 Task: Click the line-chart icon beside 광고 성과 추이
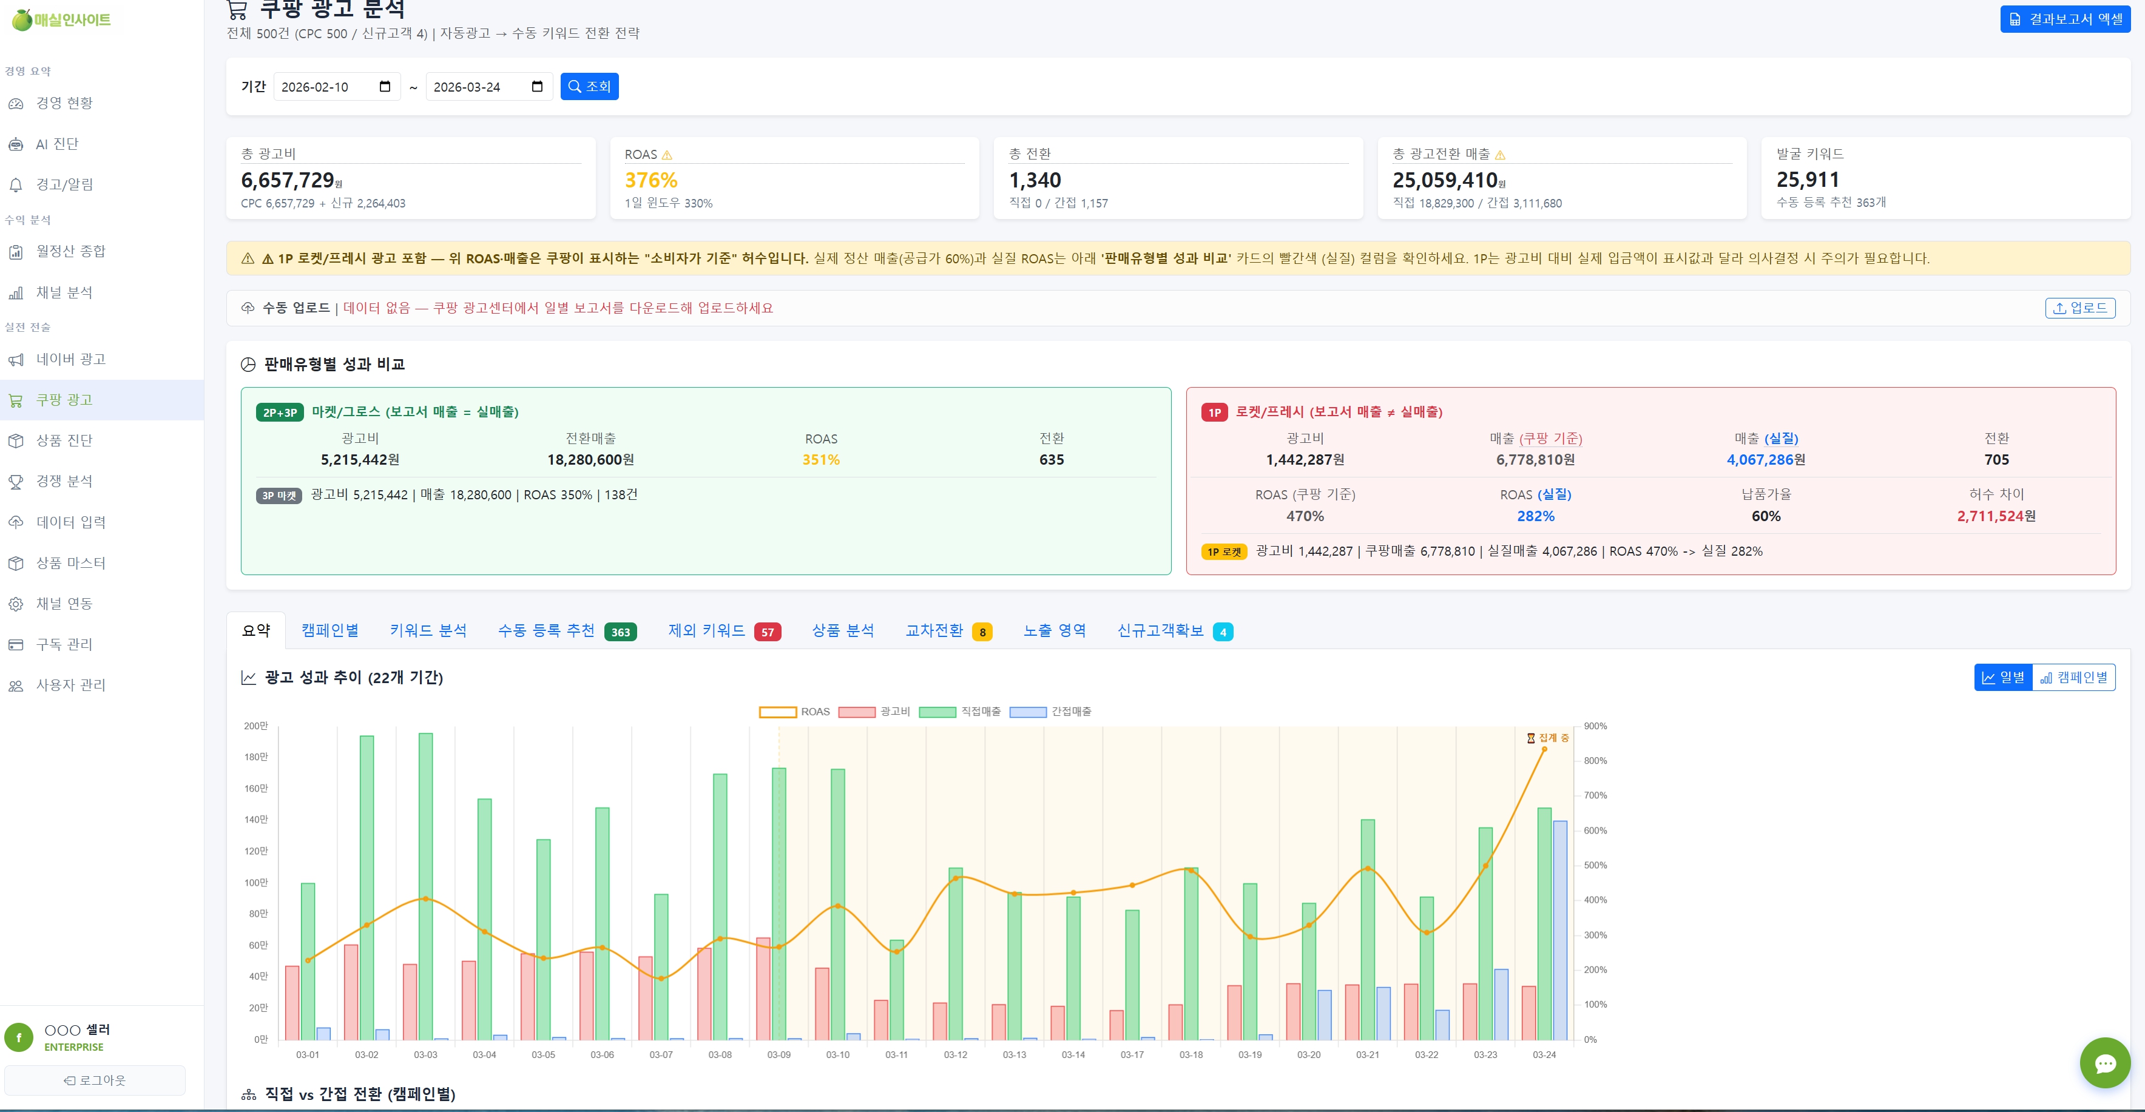click(x=248, y=678)
